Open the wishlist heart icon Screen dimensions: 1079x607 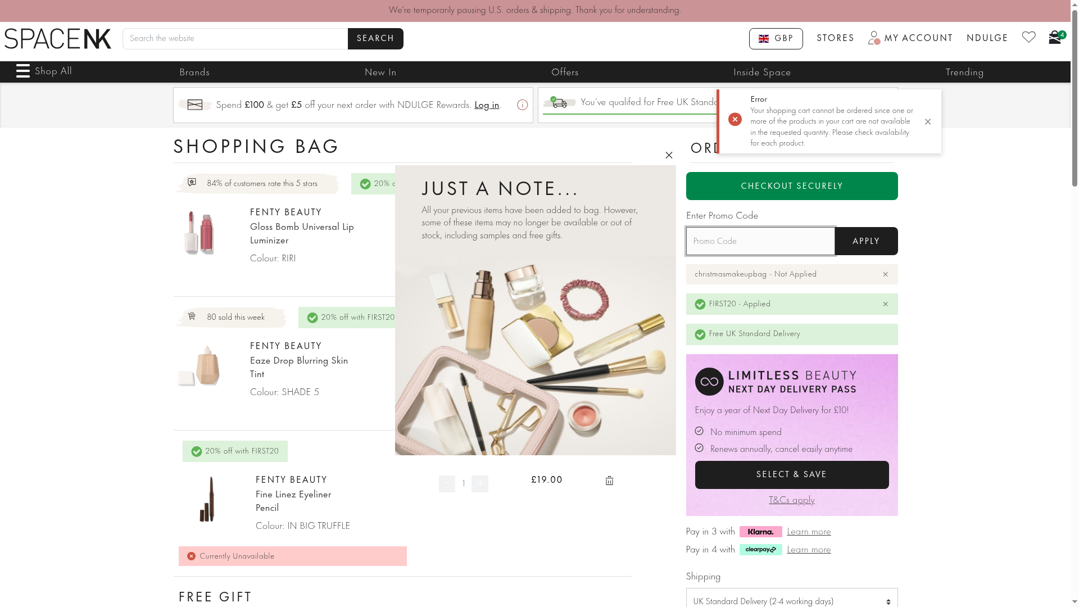pos(1028,38)
